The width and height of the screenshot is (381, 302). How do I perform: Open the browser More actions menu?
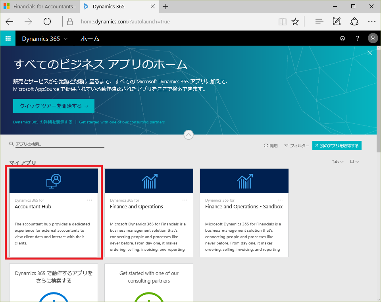(372, 21)
